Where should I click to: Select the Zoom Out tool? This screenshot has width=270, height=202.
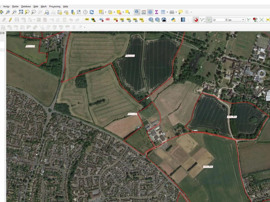14,12
